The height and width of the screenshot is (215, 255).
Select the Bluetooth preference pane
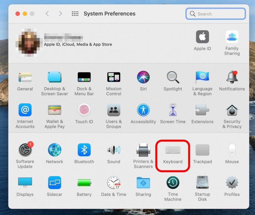(x=84, y=150)
